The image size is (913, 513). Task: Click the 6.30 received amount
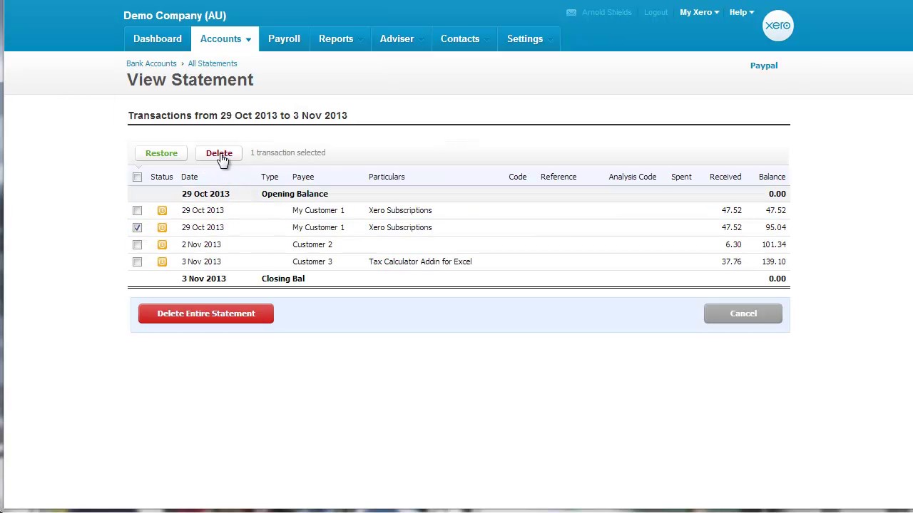click(x=733, y=244)
